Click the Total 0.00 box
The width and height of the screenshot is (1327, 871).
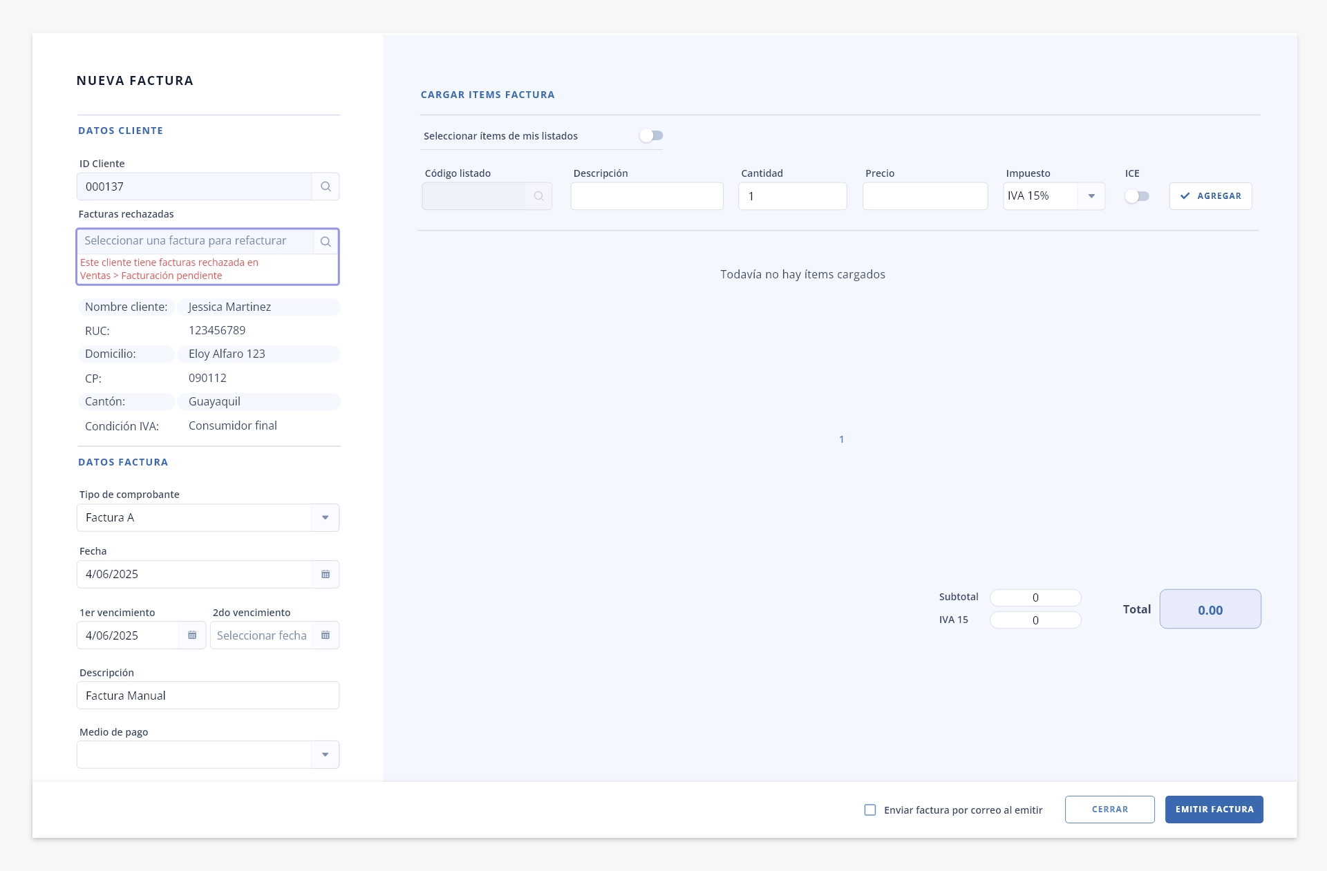tap(1210, 609)
